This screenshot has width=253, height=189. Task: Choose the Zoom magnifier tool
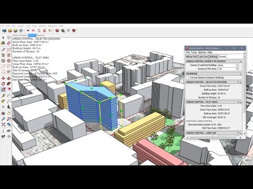click(3, 119)
